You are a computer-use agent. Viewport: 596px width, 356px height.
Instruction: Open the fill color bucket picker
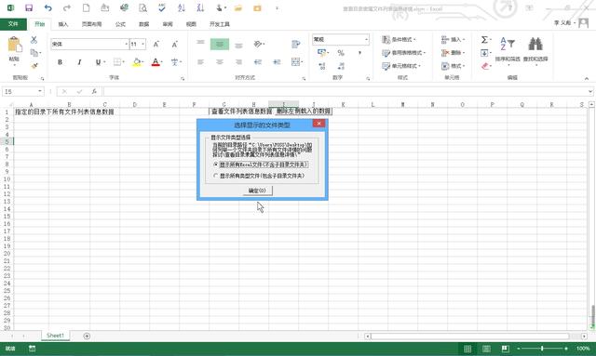pyautogui.click(x=137, y=62)
